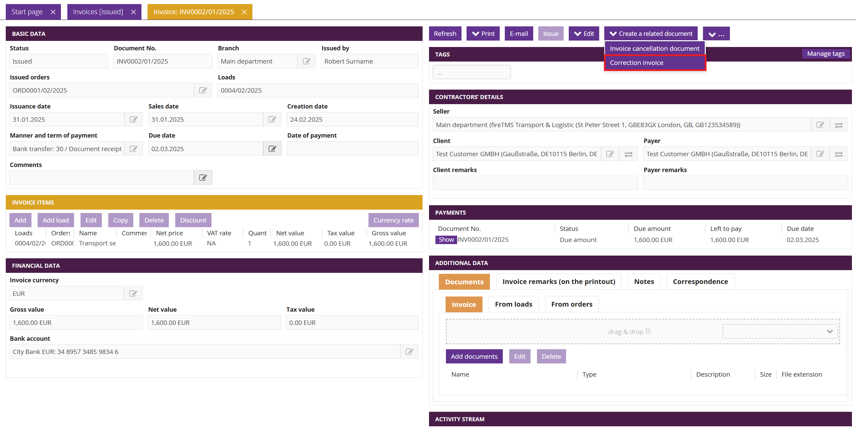The width and height of the screenshot is (856, 428).
Task: Open document type dropdown in drag & drop area
Action: point(780,331)
